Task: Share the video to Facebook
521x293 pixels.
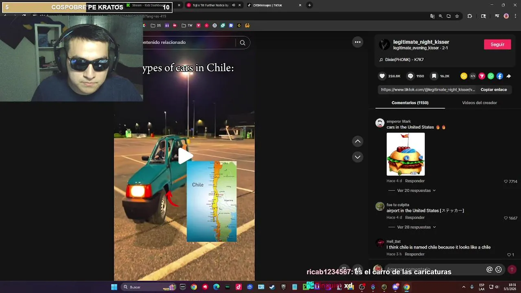Action: pos(499,76)
